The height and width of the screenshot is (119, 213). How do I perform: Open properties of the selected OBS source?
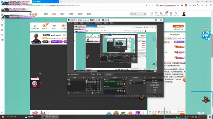93,74
